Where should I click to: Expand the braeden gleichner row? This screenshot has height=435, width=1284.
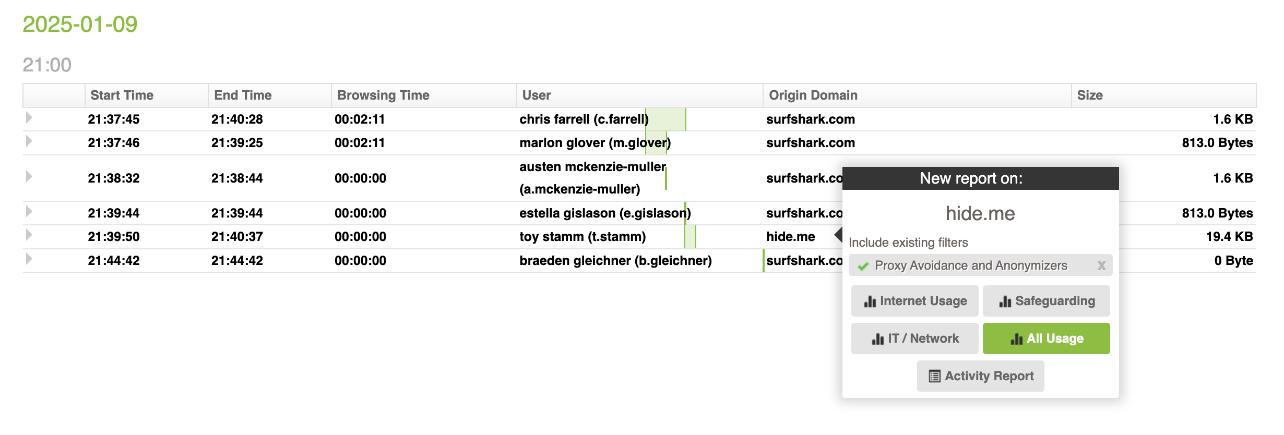point(29,259)
